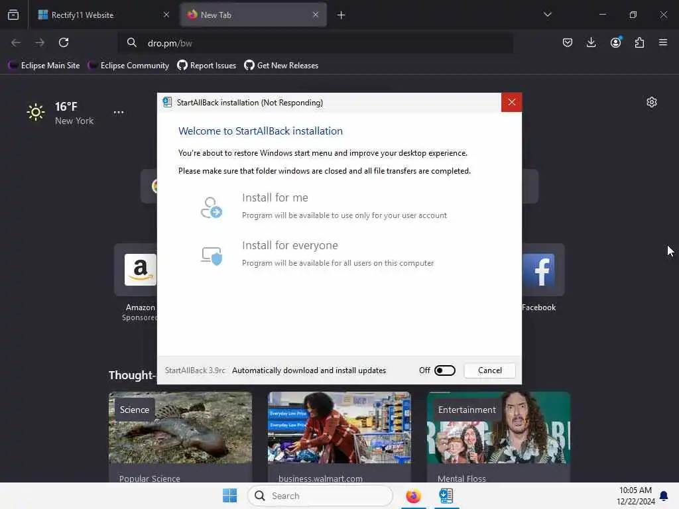Open new tab personalize gear icon

(x=652, y=102)
